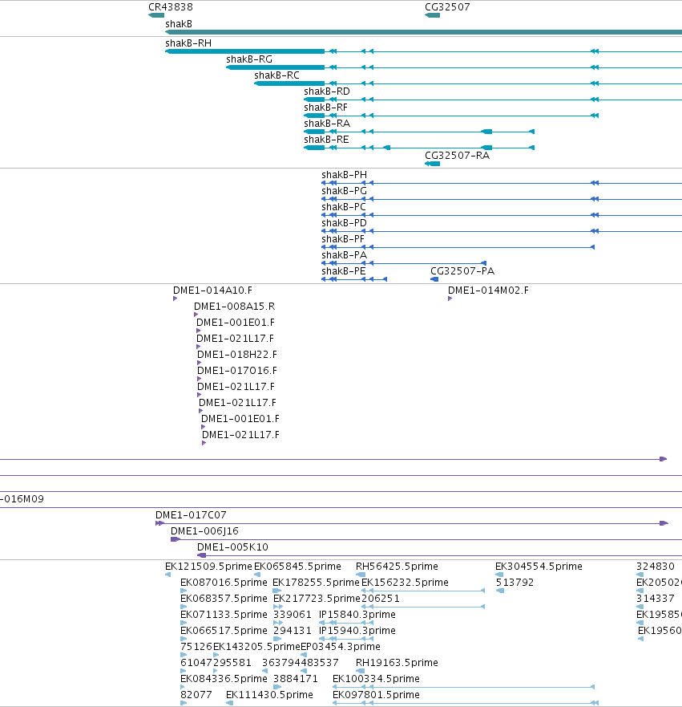Select the long shakB gene bar
Screen dimensions: 682x707
[423, 32]
